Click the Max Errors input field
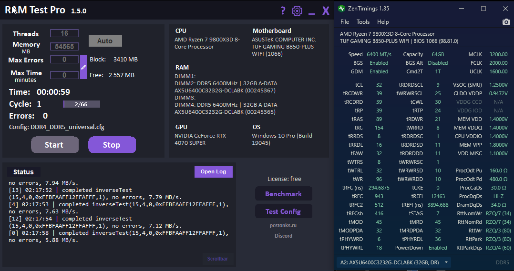The width and height of the screenshot is (514, 271). 64,59
